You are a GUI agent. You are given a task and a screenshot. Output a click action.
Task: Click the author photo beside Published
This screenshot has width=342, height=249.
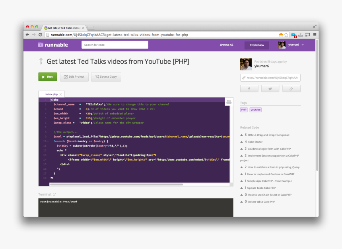[x=246, y=64]
